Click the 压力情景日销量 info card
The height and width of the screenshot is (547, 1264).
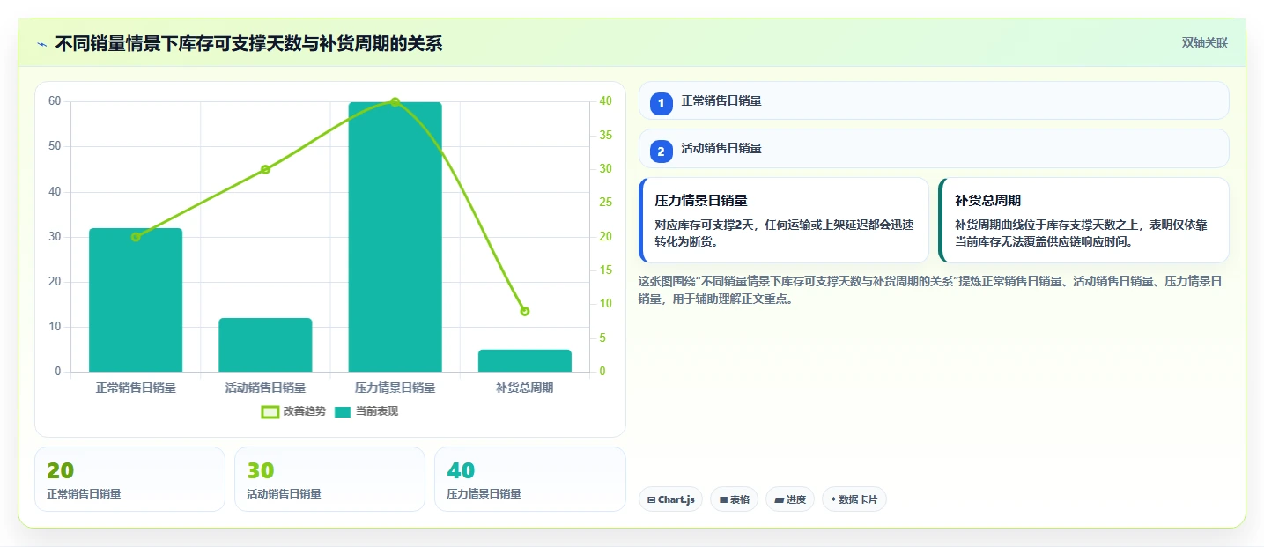pos(784,220)
